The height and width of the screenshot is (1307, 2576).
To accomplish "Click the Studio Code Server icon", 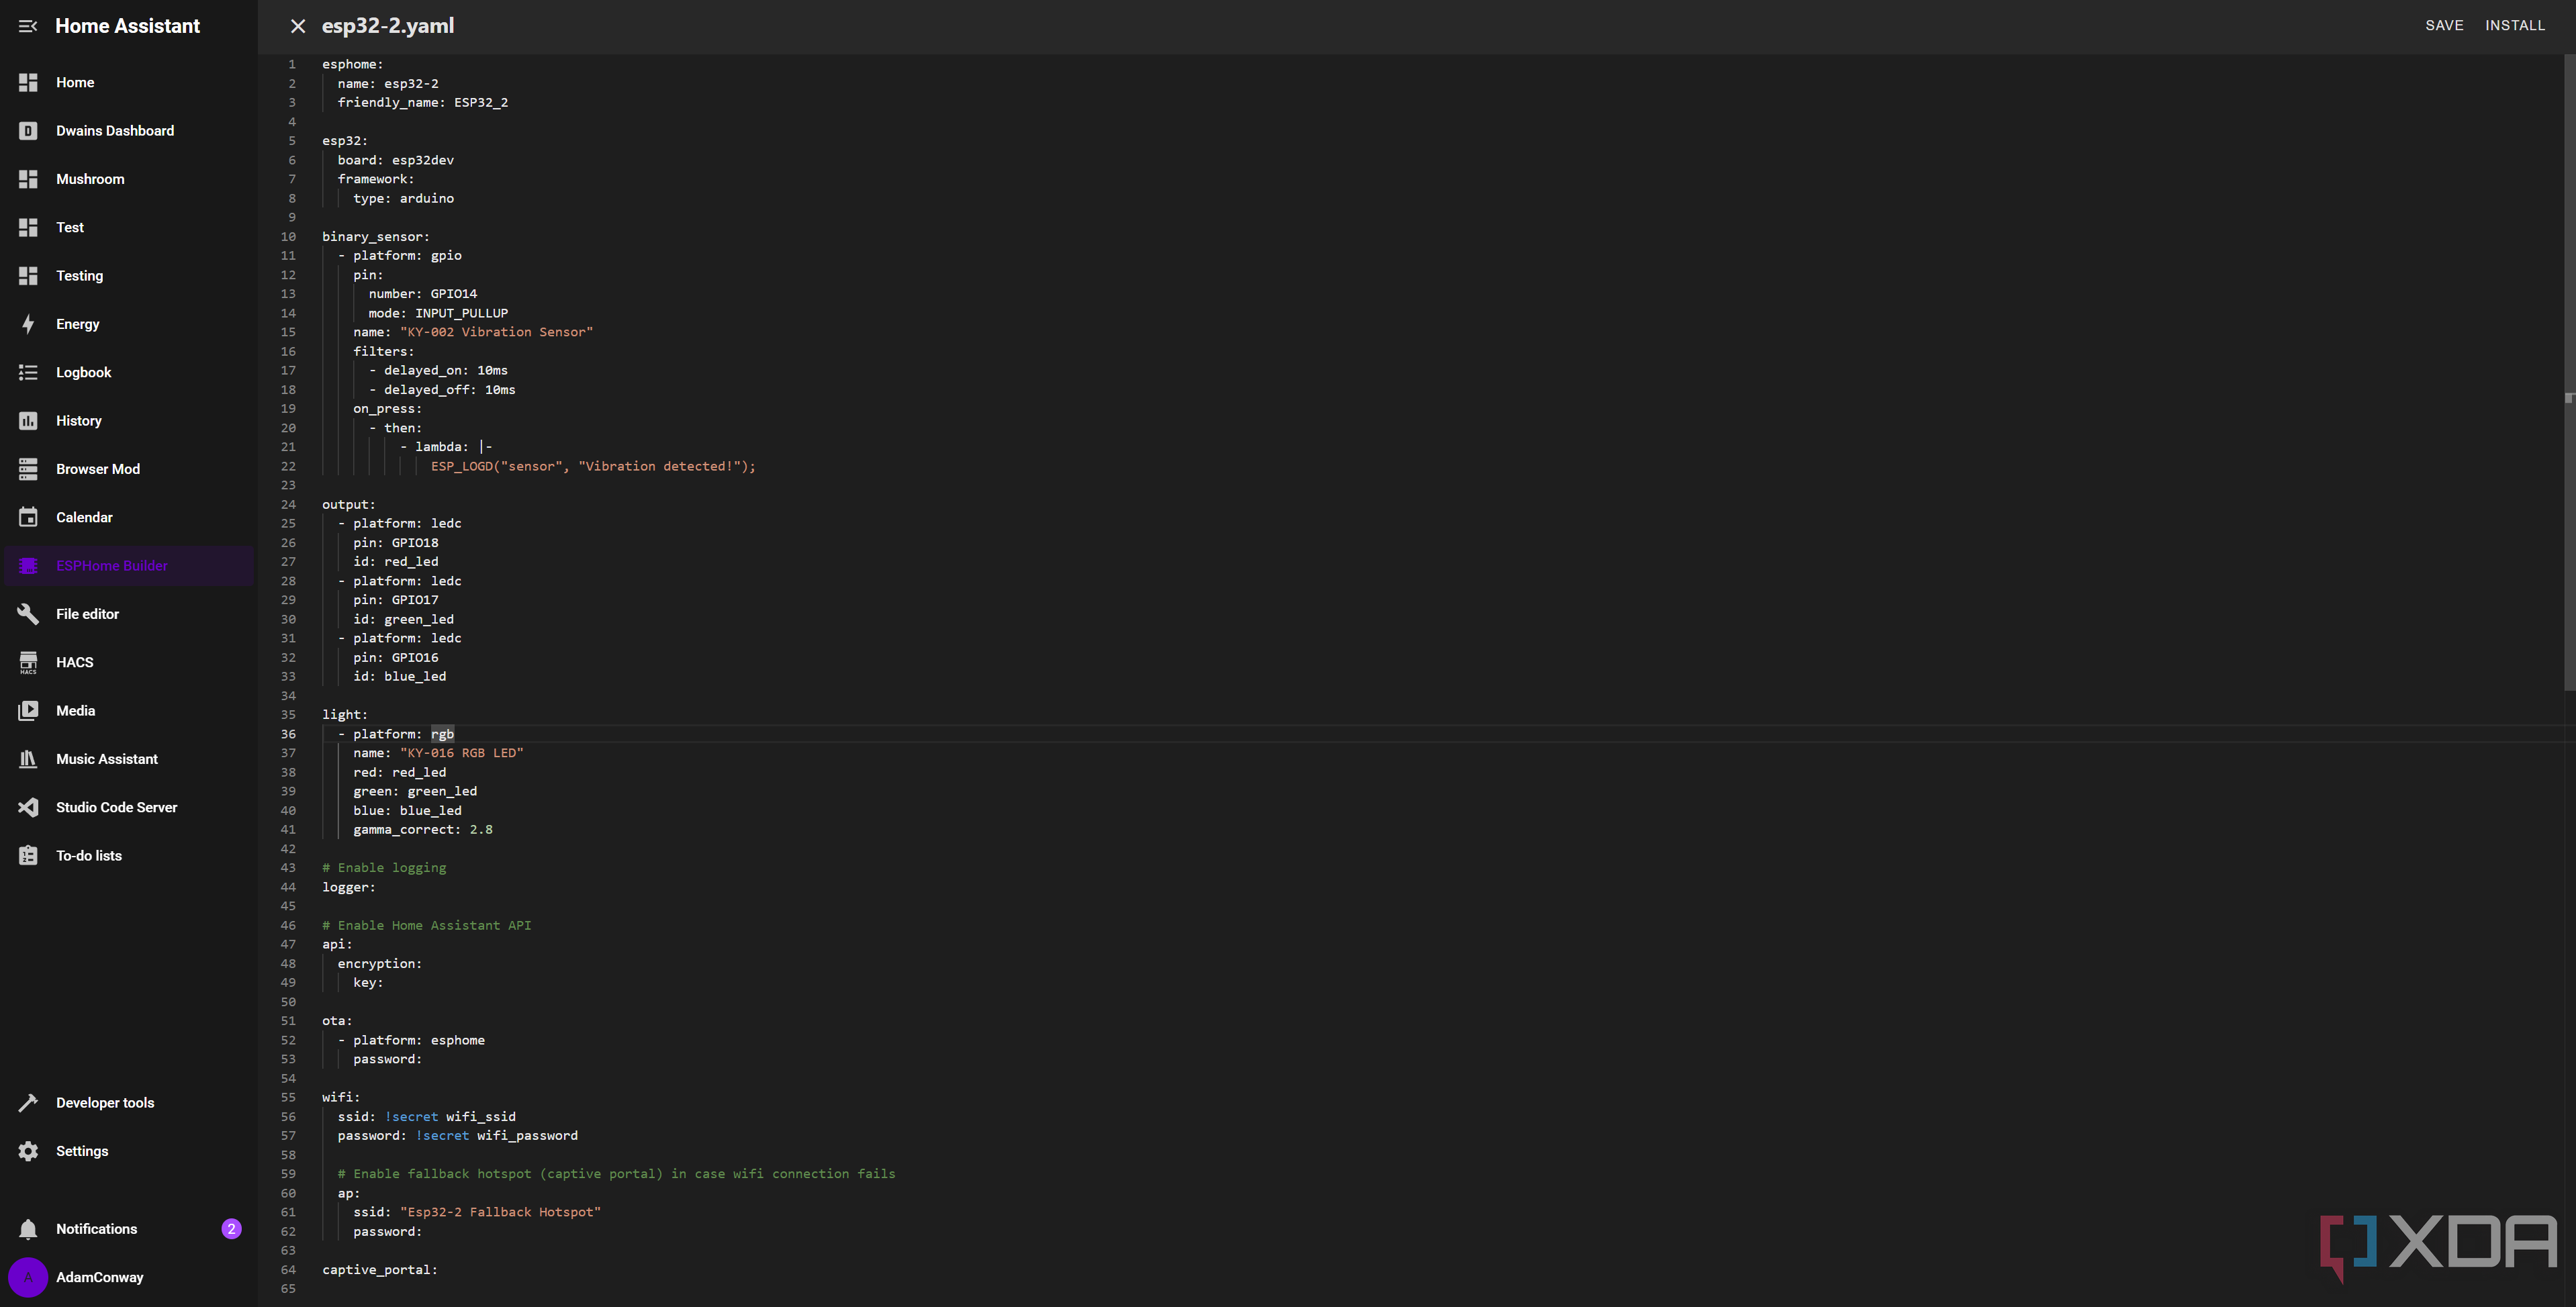I will 28,807.
